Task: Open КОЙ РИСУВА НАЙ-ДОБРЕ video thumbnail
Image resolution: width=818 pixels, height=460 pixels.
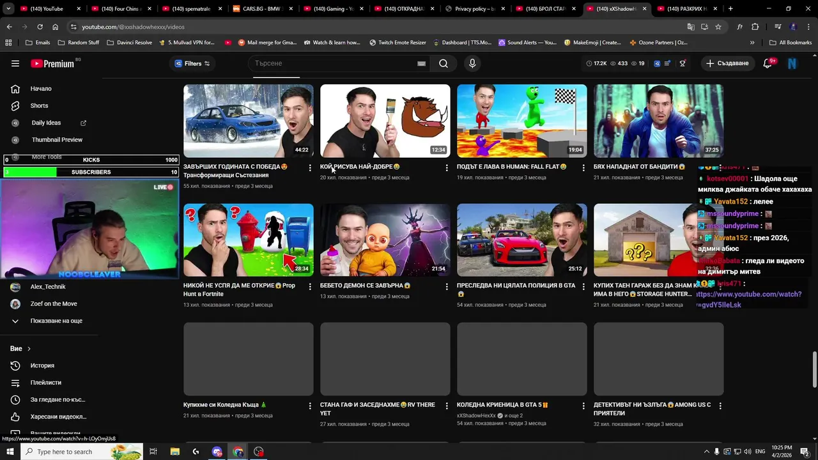Action: pyautogui.click(x=385, y=121)
